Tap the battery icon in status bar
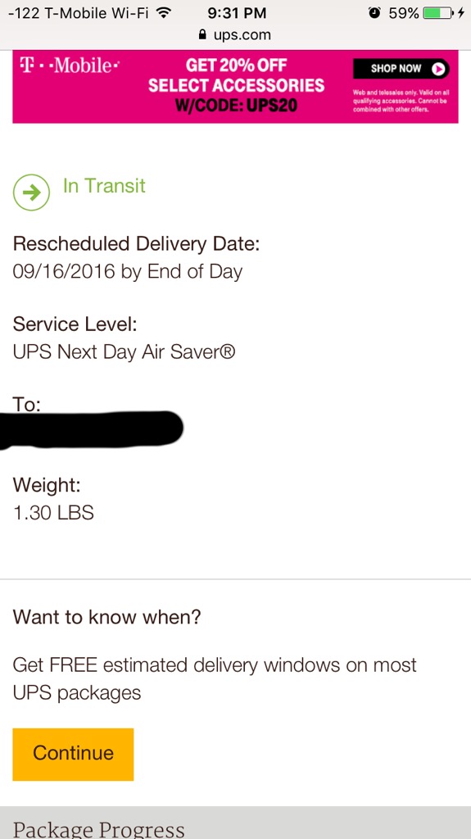The width and height of the screenshot is (471, 839). pyautogui.click(x=437, y=13)
